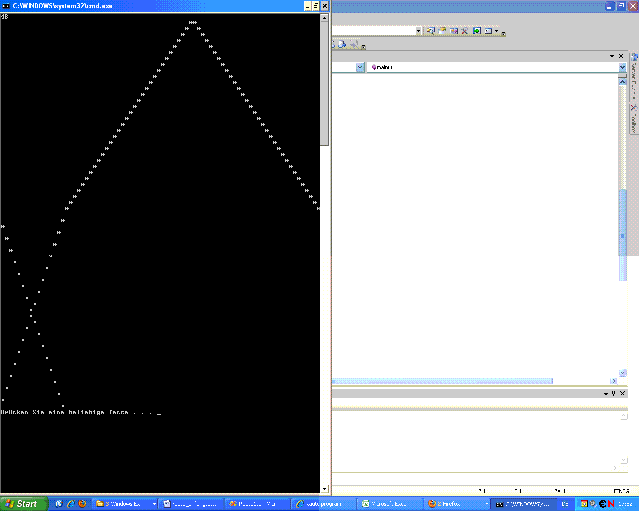Open the Solution Explorer toolbar icon
Image resolution: width=639 pixels, height=511 pixels.
[430, 31]
